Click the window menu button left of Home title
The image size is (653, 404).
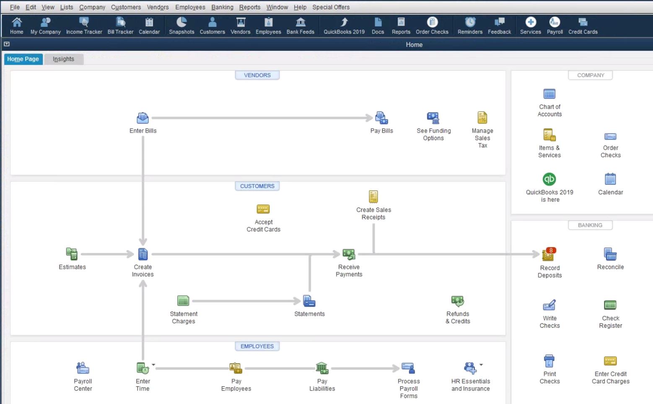(x=7, y=44)
